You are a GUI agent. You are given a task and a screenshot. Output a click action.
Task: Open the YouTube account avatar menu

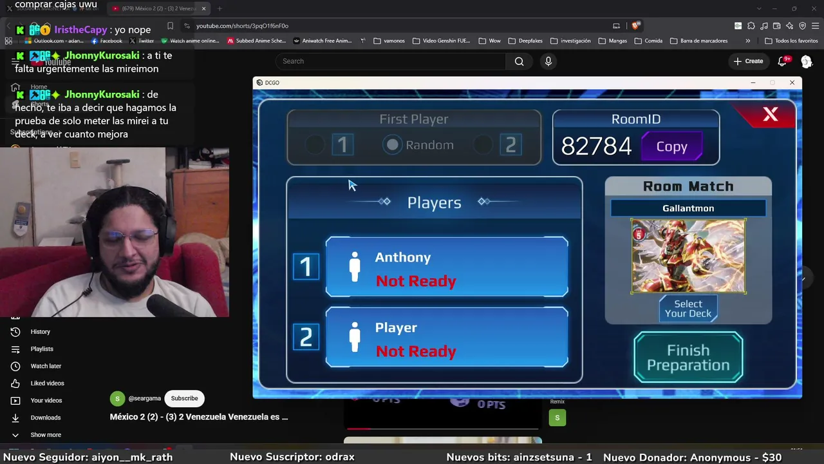[x=807, y=61]
